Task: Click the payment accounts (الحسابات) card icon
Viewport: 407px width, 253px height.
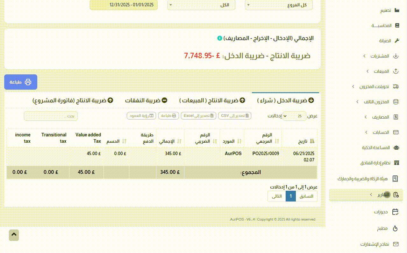Action: pos(396,132)
